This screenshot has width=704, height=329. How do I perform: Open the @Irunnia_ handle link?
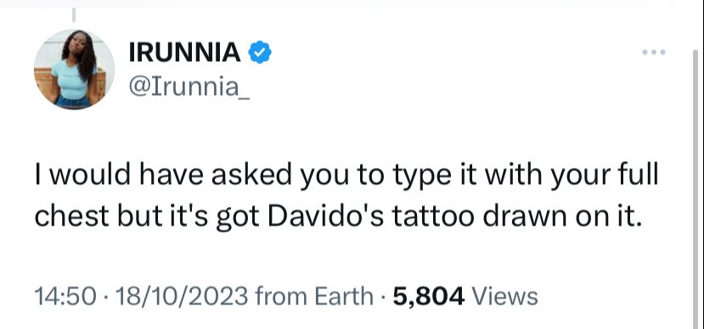189,86
